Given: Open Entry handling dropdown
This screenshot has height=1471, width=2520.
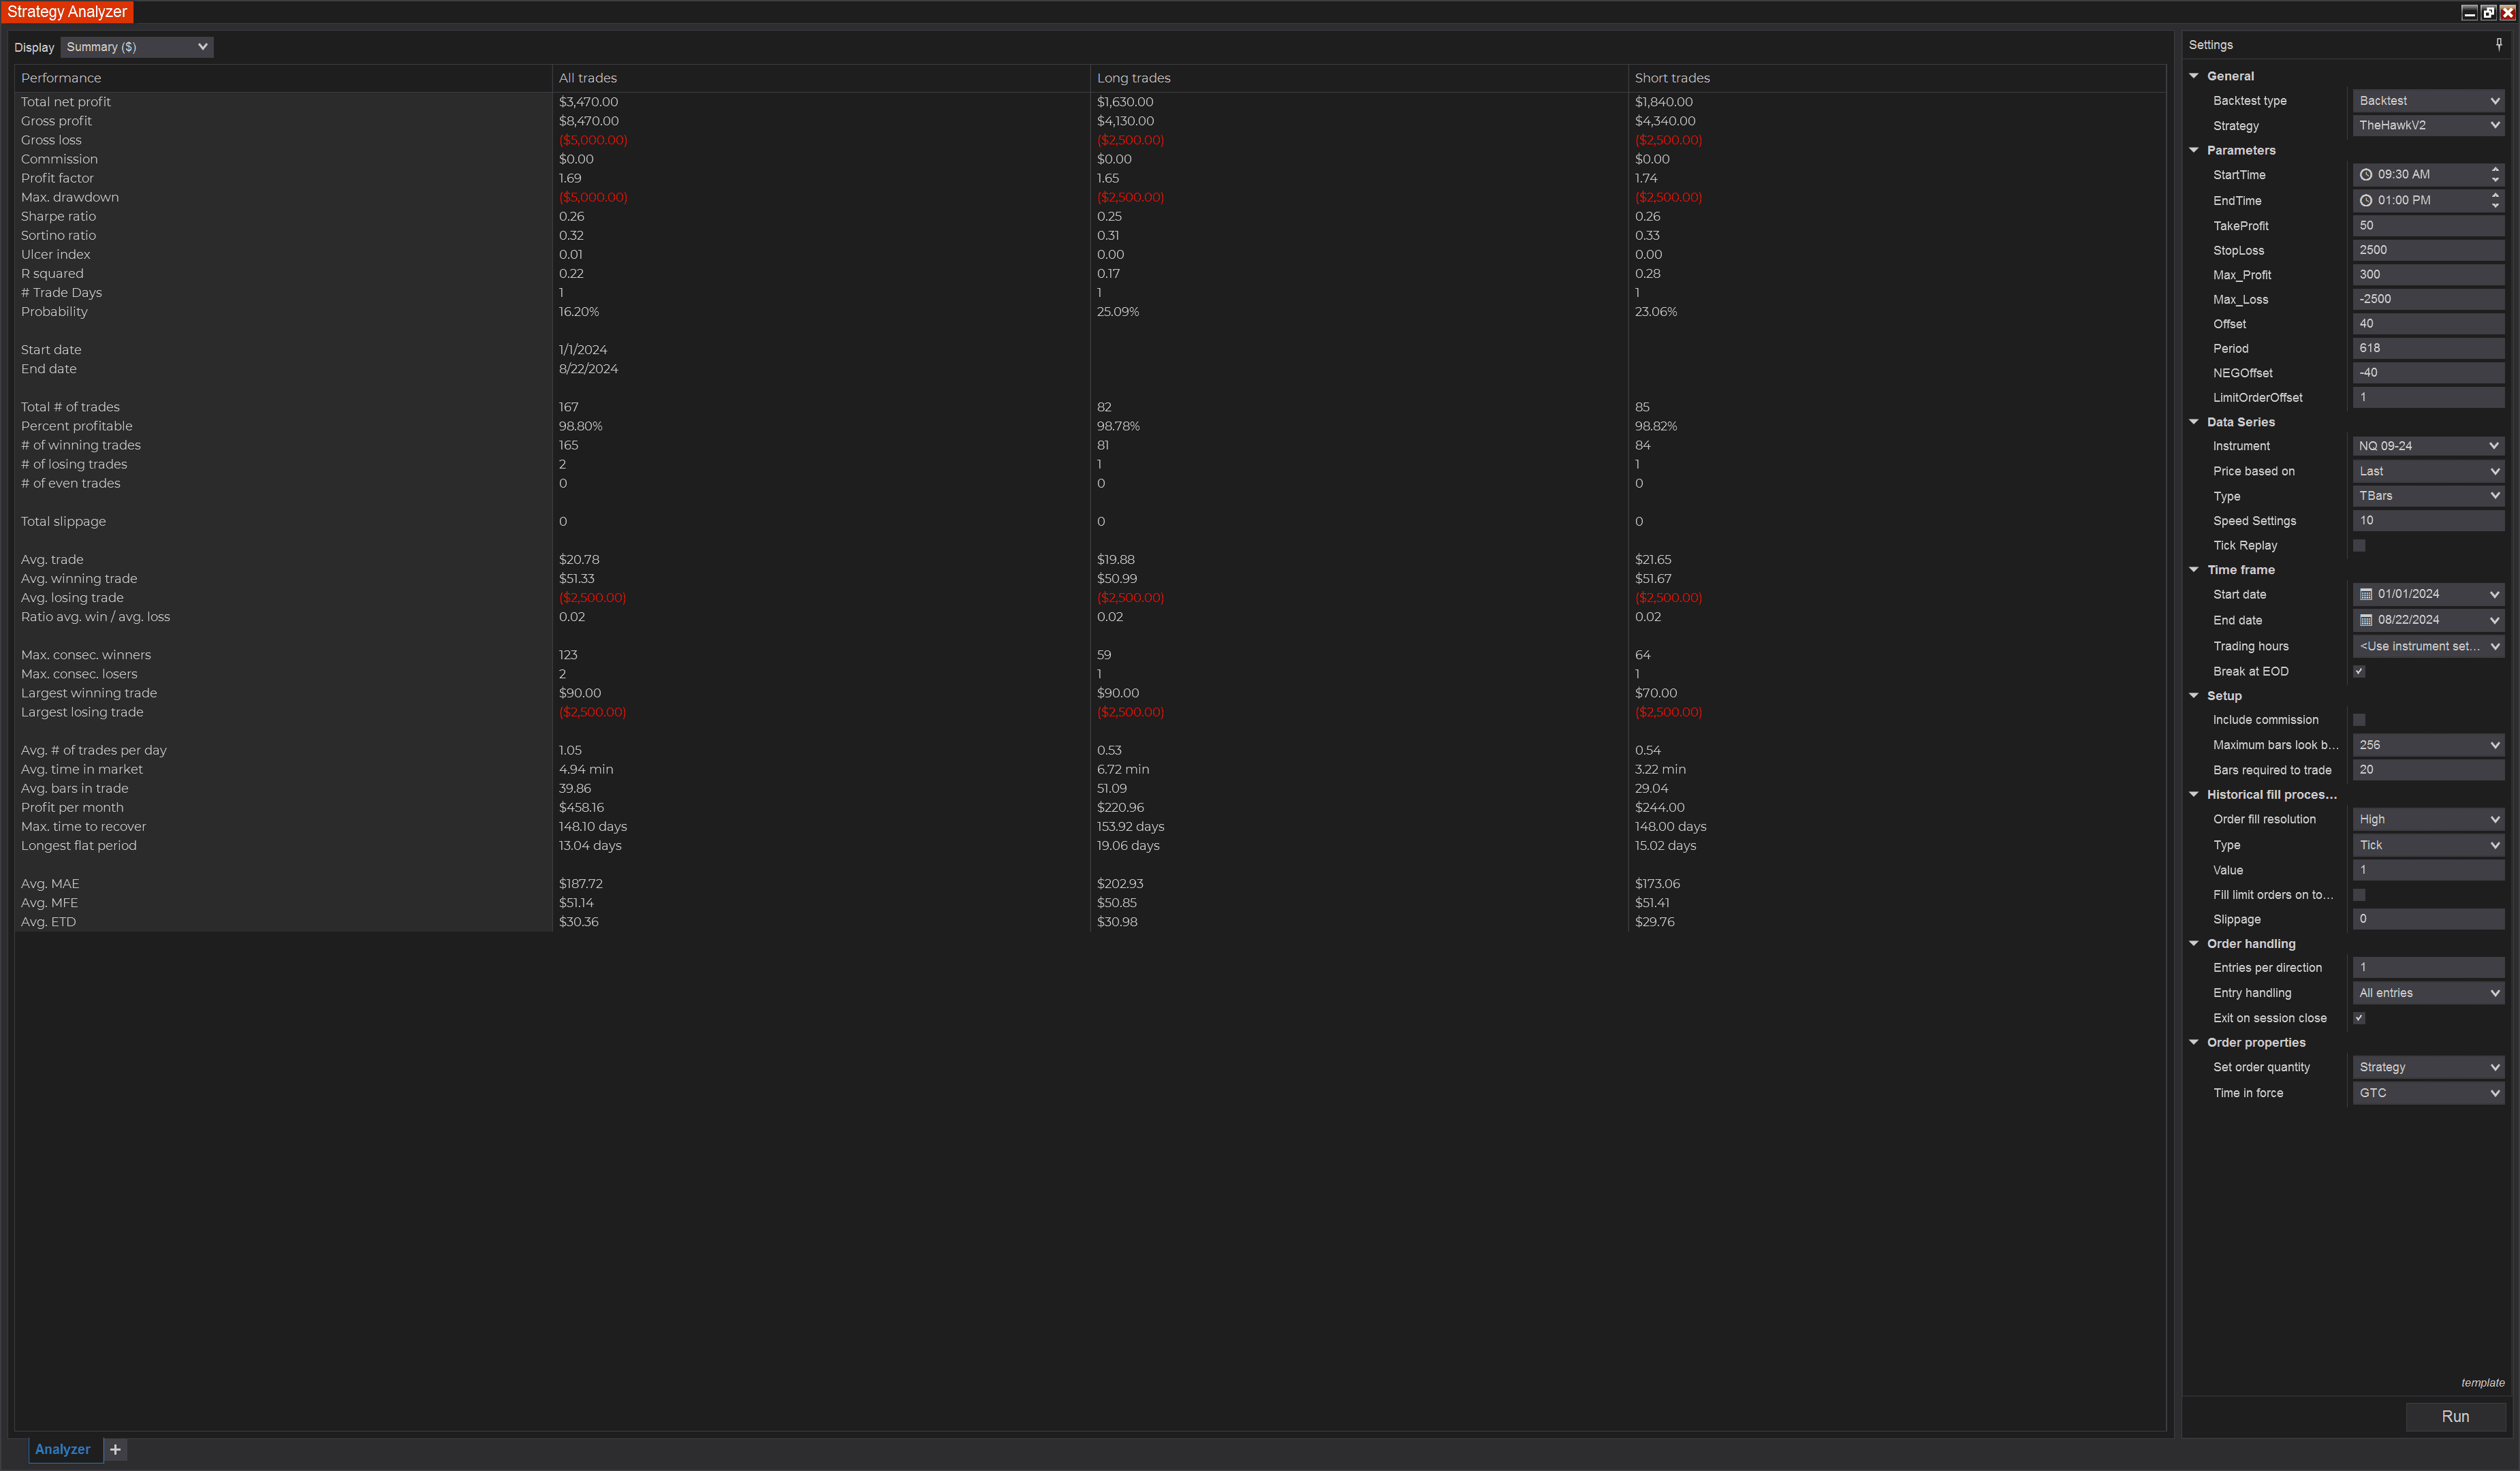Looking at the screenshot, I should [2428, 993].
